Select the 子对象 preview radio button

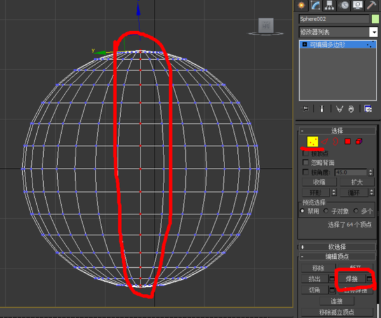pos(326,211)
